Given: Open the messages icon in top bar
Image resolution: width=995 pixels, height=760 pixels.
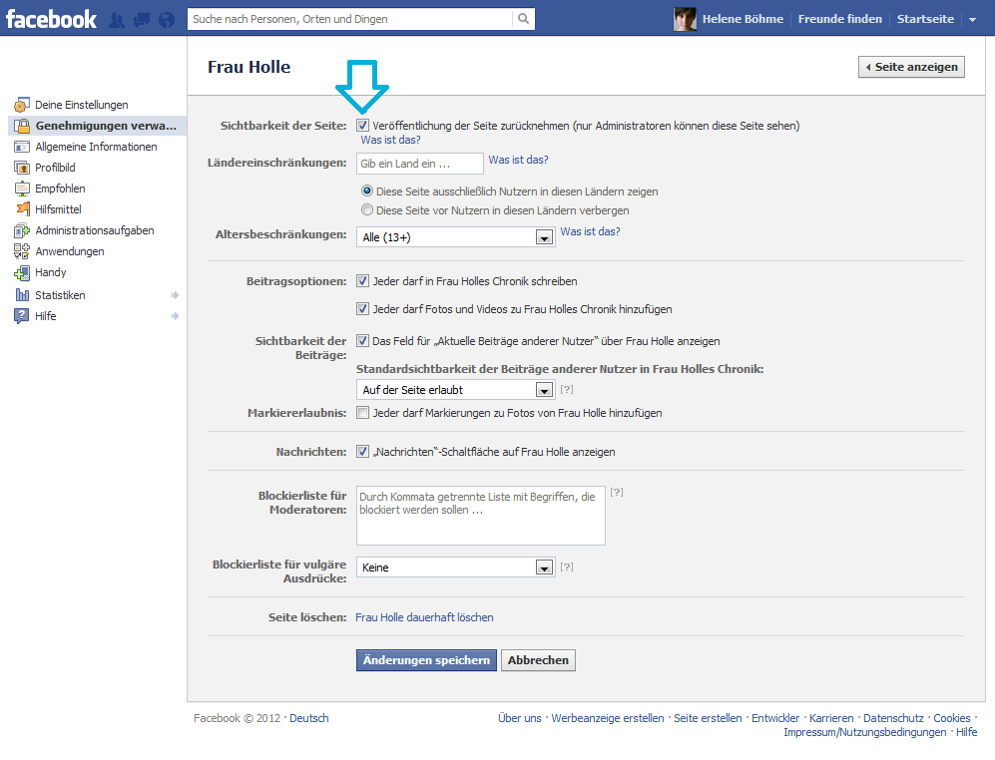Looking at the screenshot, I should (x=142, y=20).
